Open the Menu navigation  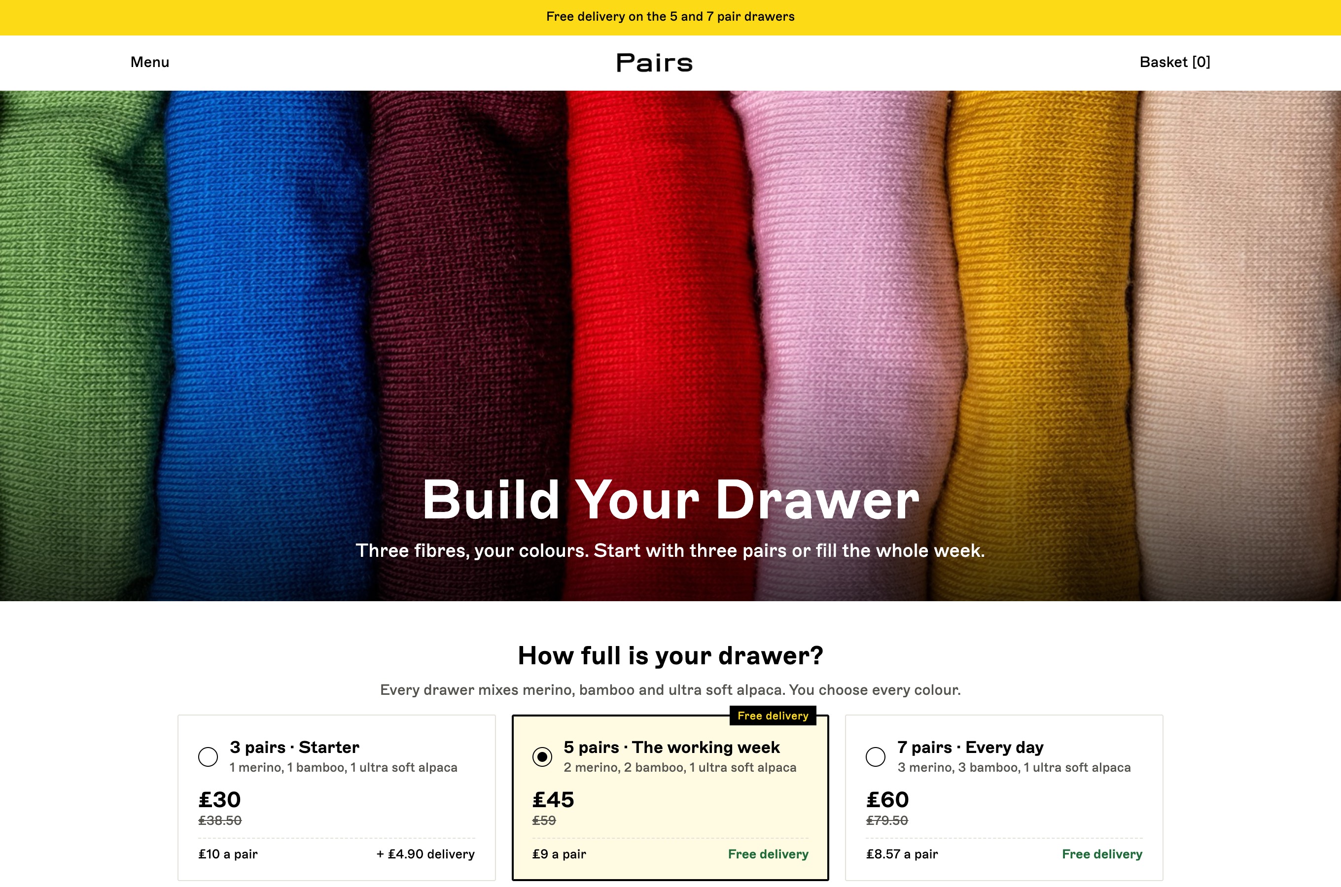(149, 62)
